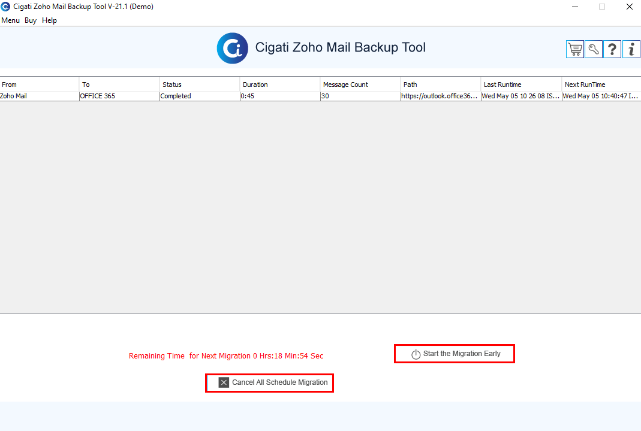Open the Help menu
Viewport: 641px width, 431px height.
(x=49, y=20)
